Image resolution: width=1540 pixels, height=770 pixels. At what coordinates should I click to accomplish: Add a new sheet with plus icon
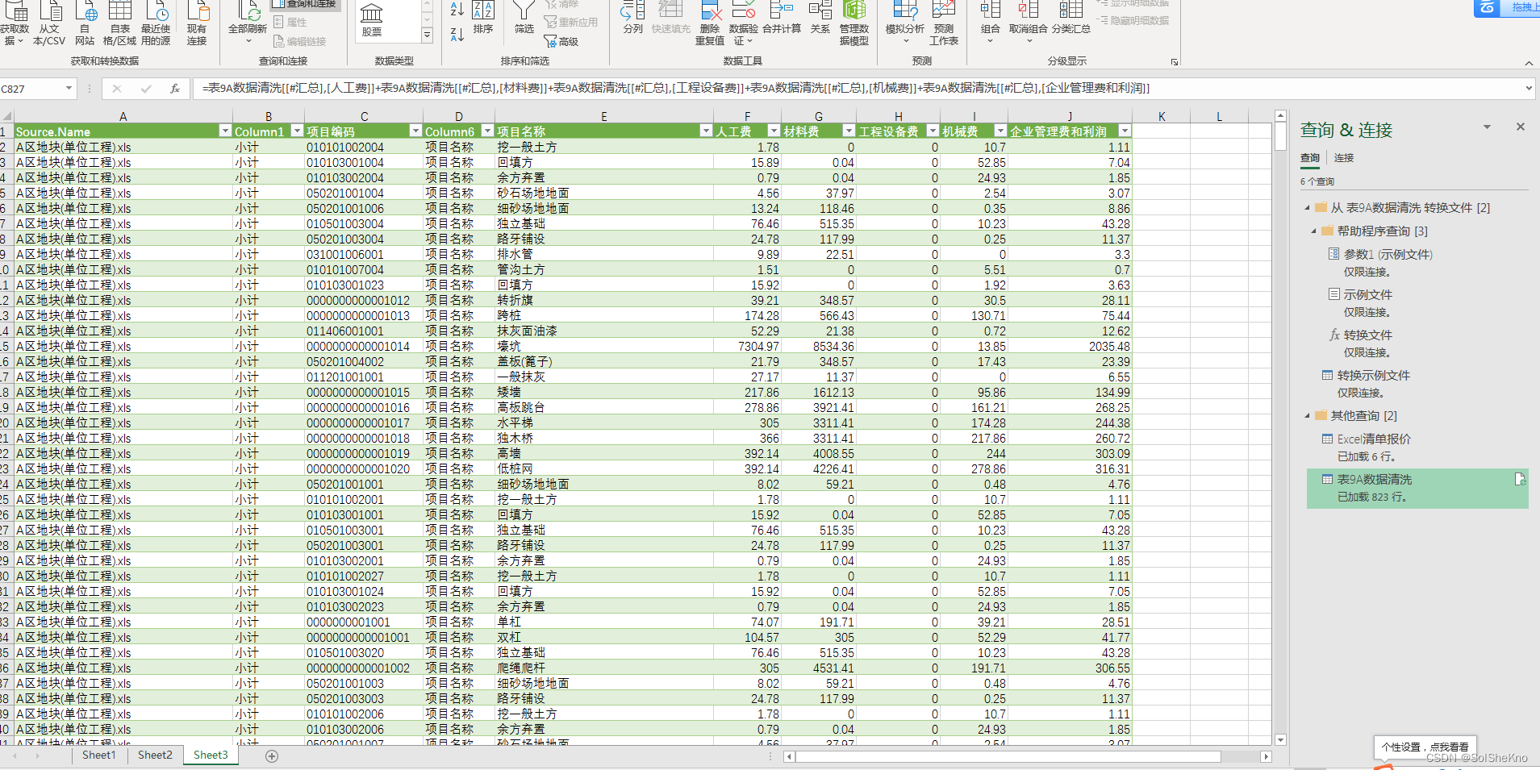click(272, 756)
